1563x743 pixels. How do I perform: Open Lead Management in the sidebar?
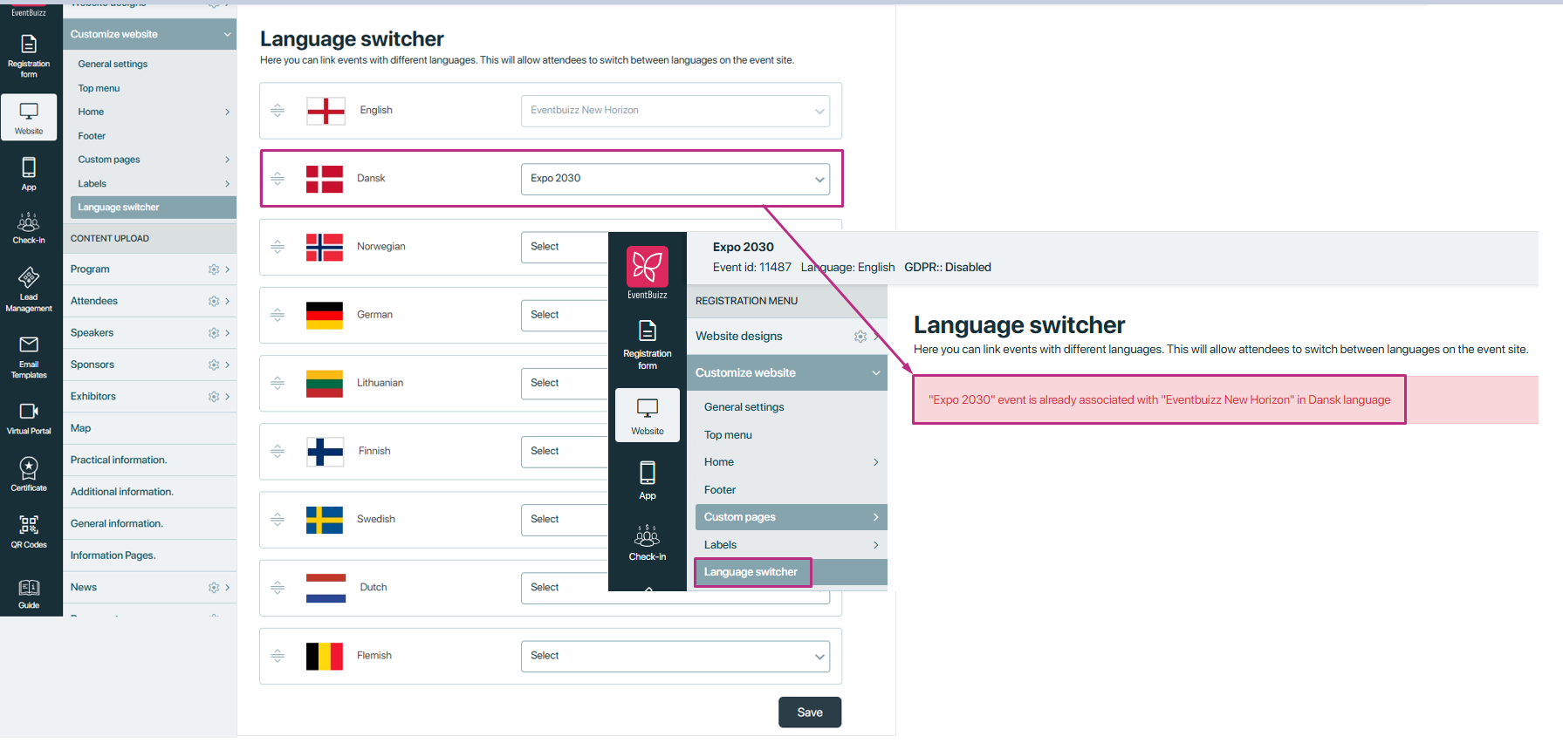[29, 289]
